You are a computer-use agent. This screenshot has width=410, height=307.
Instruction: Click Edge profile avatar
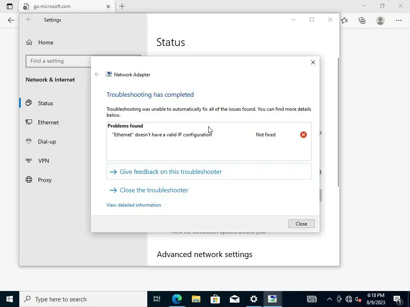[x=380, y=20]
